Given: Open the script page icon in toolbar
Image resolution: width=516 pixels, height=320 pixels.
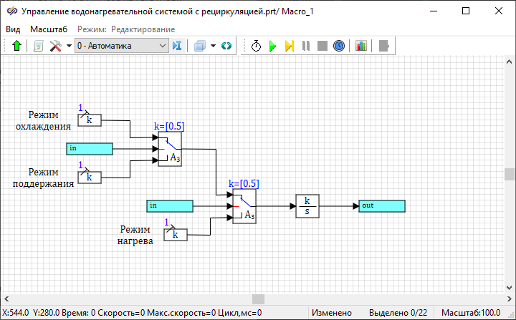Looking at the screenshot, I should [x=39, y=46].
